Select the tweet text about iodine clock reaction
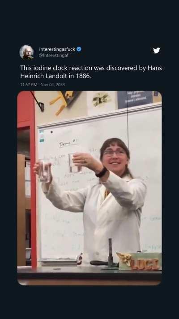This screenshot has width=179, height=319. coord(91,72)
